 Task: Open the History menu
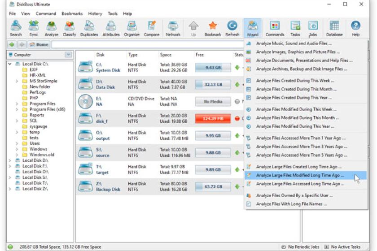click(95, 13)
